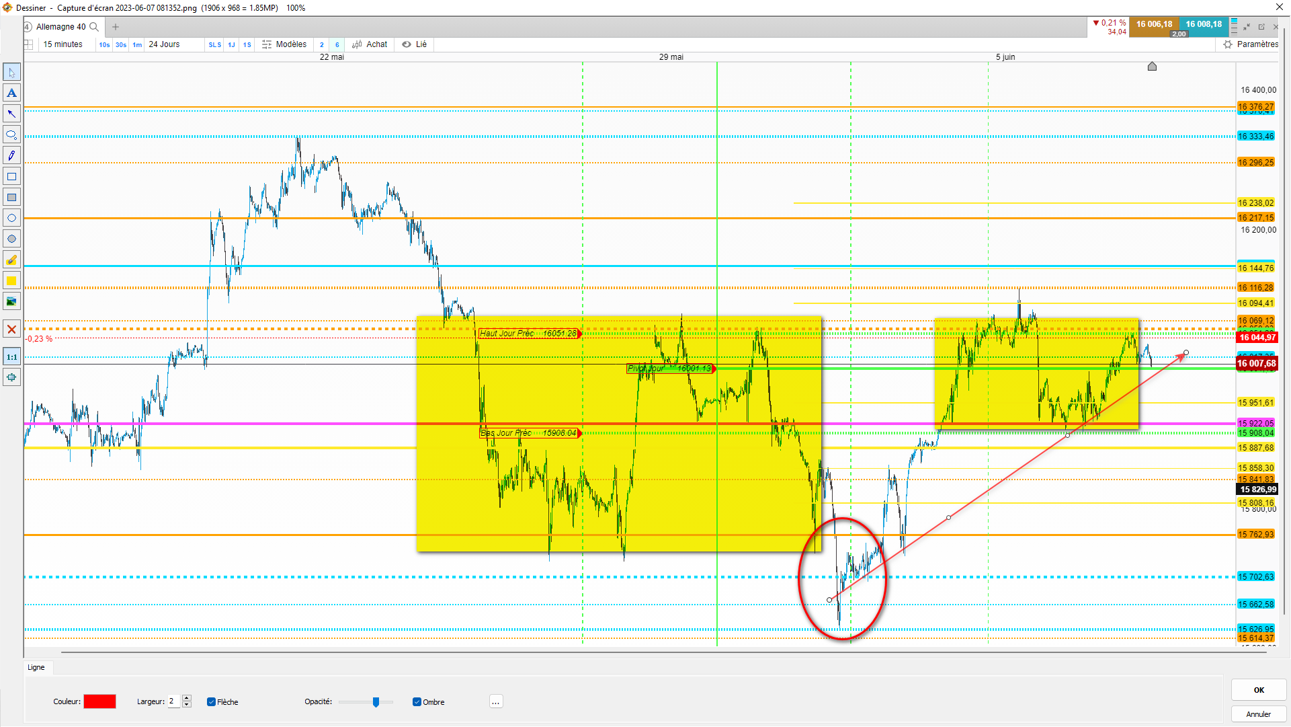The height and width of the screenshot is (727, 1291).
Task: Uncheck the Ombre checkbox
Action: pos(417,702)
